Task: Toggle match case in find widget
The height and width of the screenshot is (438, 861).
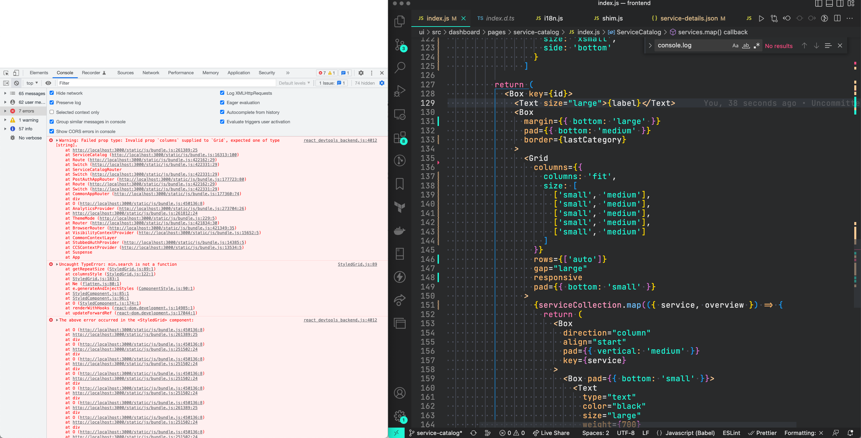Action: point(735,46)
